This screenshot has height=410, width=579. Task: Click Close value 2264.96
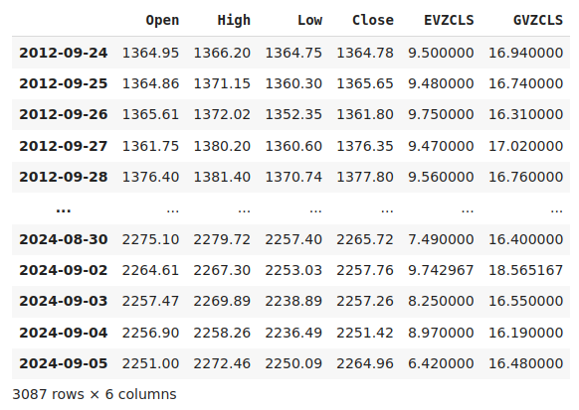pos(365,363)
